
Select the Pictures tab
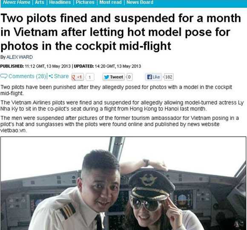[85, 2]
